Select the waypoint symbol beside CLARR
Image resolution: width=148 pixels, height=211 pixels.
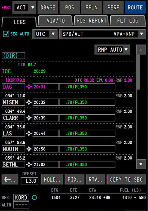click(x=29, y=118)
